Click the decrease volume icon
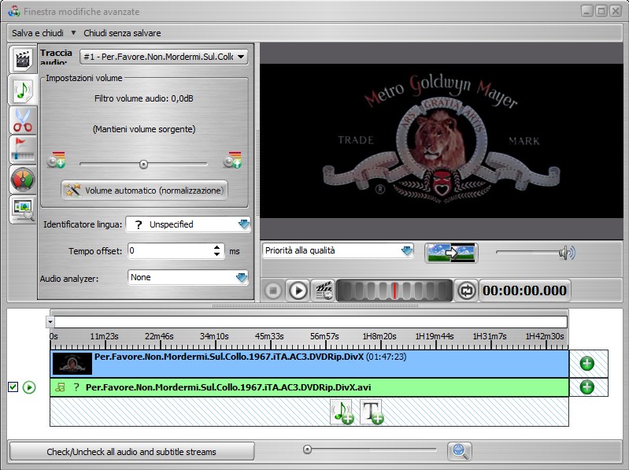This screenshot has height=470, width=629. [56, 160]
